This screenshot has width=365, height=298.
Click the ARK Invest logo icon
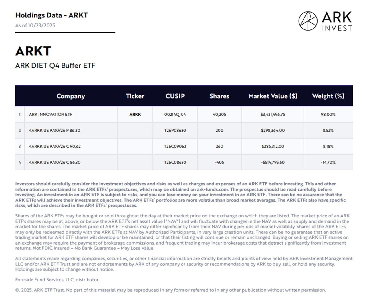[x=308, y=21]
